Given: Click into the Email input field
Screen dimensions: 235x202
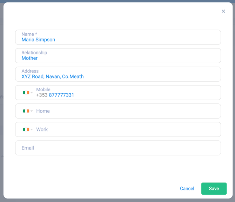Looking at the screenshot, I should (x=118, y=148).
